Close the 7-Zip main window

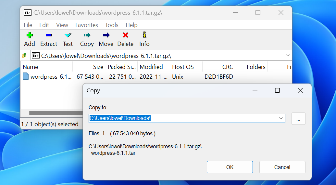click(281, 13)
